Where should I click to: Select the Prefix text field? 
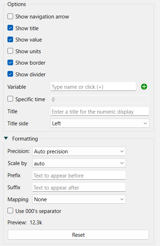pyautogui.click(x=79, y=175)
